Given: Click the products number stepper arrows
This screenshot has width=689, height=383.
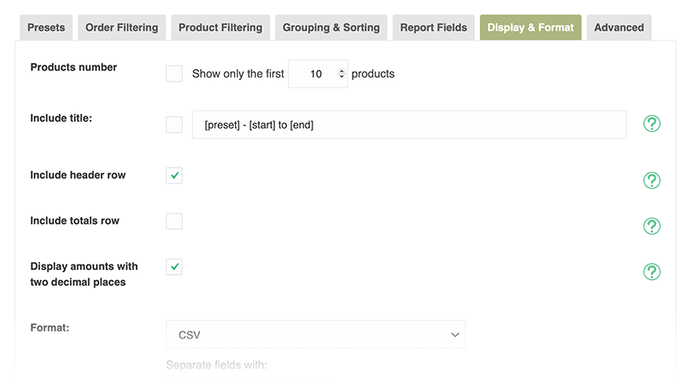Looking at the screenshot, I should point(342,74).
